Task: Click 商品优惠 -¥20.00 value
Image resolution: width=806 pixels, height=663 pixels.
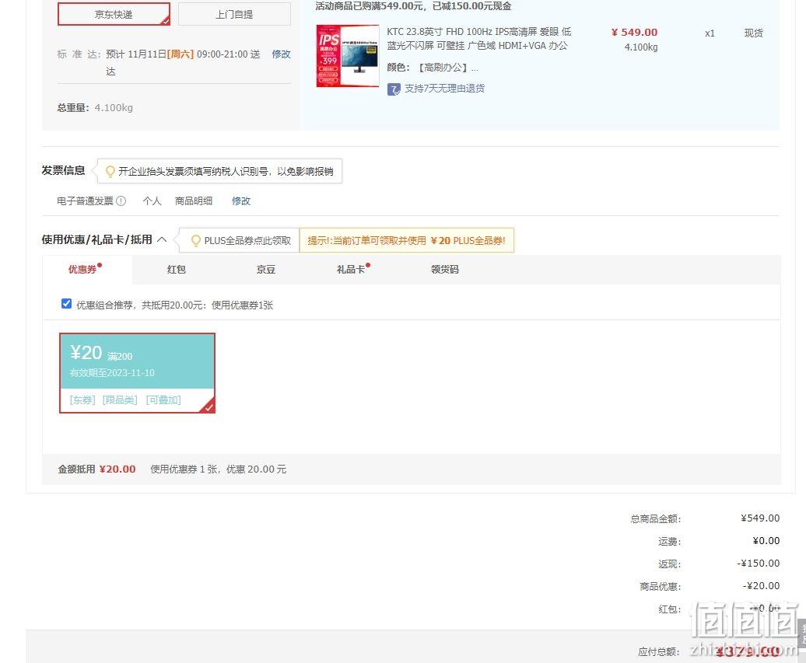Action: 761,586
